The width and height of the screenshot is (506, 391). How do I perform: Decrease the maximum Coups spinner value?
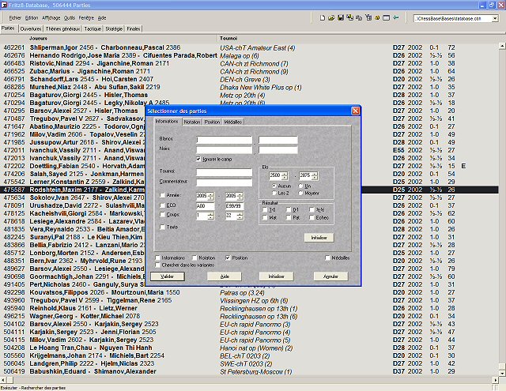[240, 218]
